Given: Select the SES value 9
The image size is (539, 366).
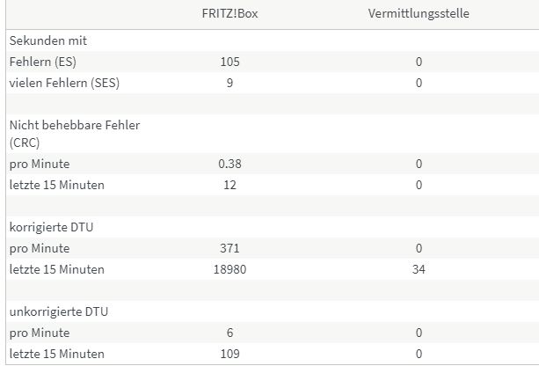Looking at the screenshot, I should pos(229,83).
